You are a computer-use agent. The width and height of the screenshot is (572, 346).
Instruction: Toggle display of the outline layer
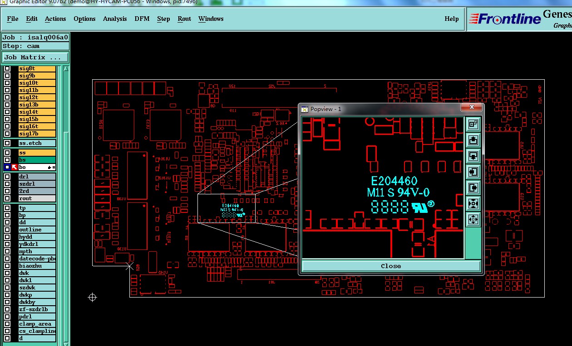click(7, 230)
